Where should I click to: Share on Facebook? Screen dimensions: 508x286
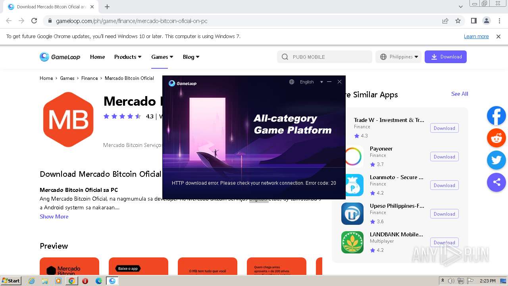click(496, 116)
